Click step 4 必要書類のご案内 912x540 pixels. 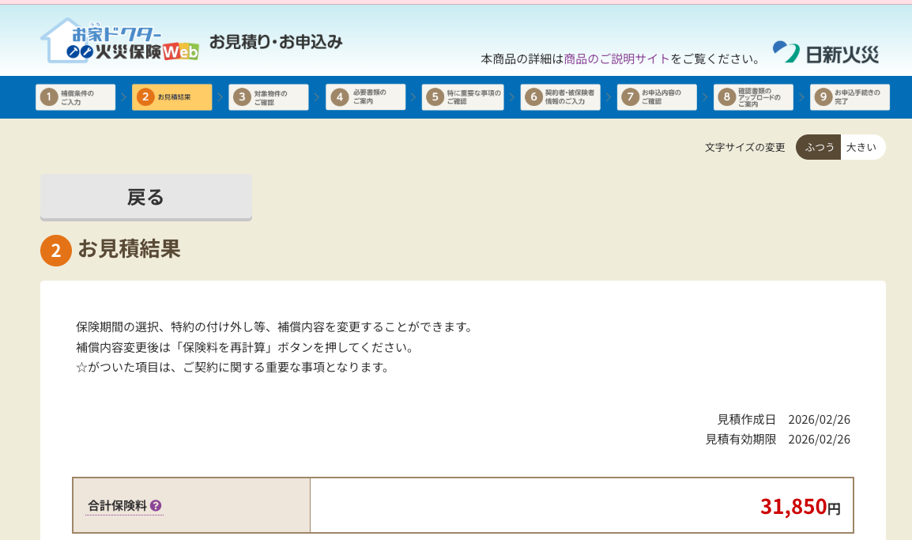[x=366, y=97]
